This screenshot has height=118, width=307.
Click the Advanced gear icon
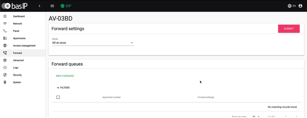pyautogui.click(x=5, y=60)
